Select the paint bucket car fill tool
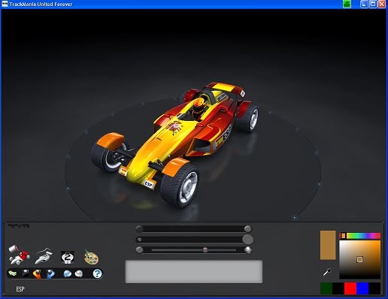This screenshot has height=299, width=388. (19, 255)
